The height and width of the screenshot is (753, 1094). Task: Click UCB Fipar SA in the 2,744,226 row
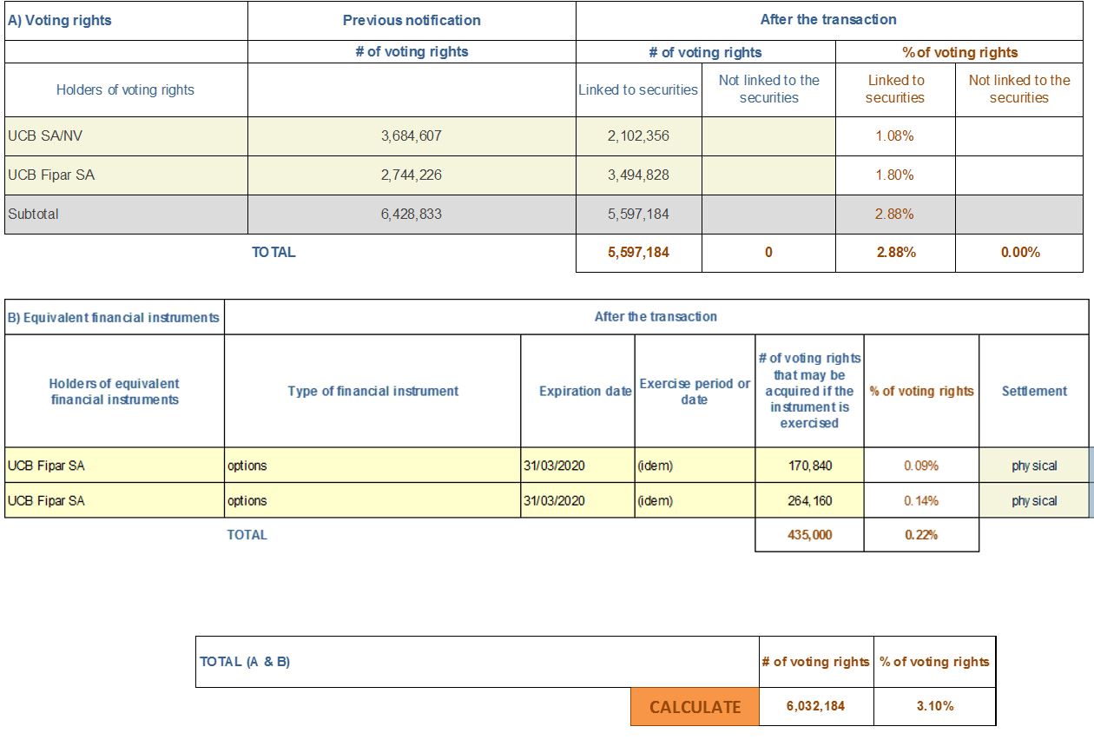[x=126, y=175]
